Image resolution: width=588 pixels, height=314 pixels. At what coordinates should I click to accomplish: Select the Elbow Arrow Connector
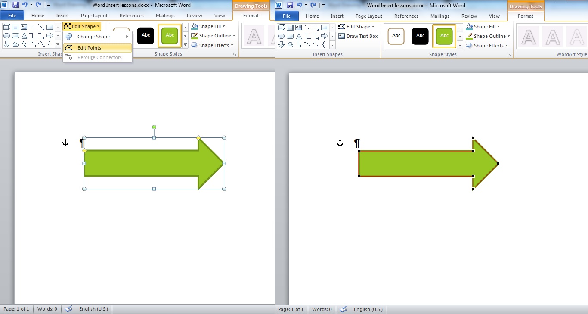(41, 36)
